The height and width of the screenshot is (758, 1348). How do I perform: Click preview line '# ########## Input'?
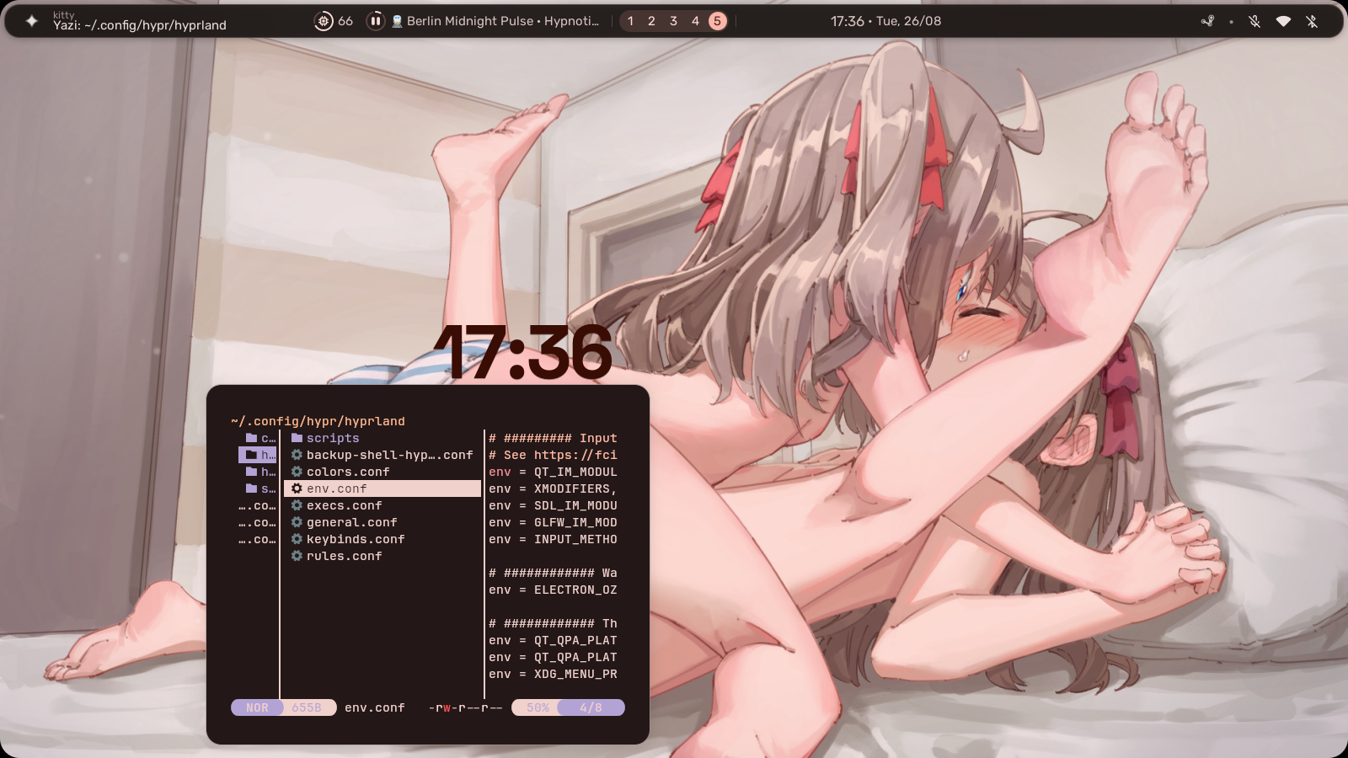[553, 438]
